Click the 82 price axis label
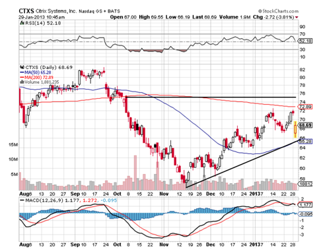The height and width of the screenshot is (249, 317). pos(302,70)
